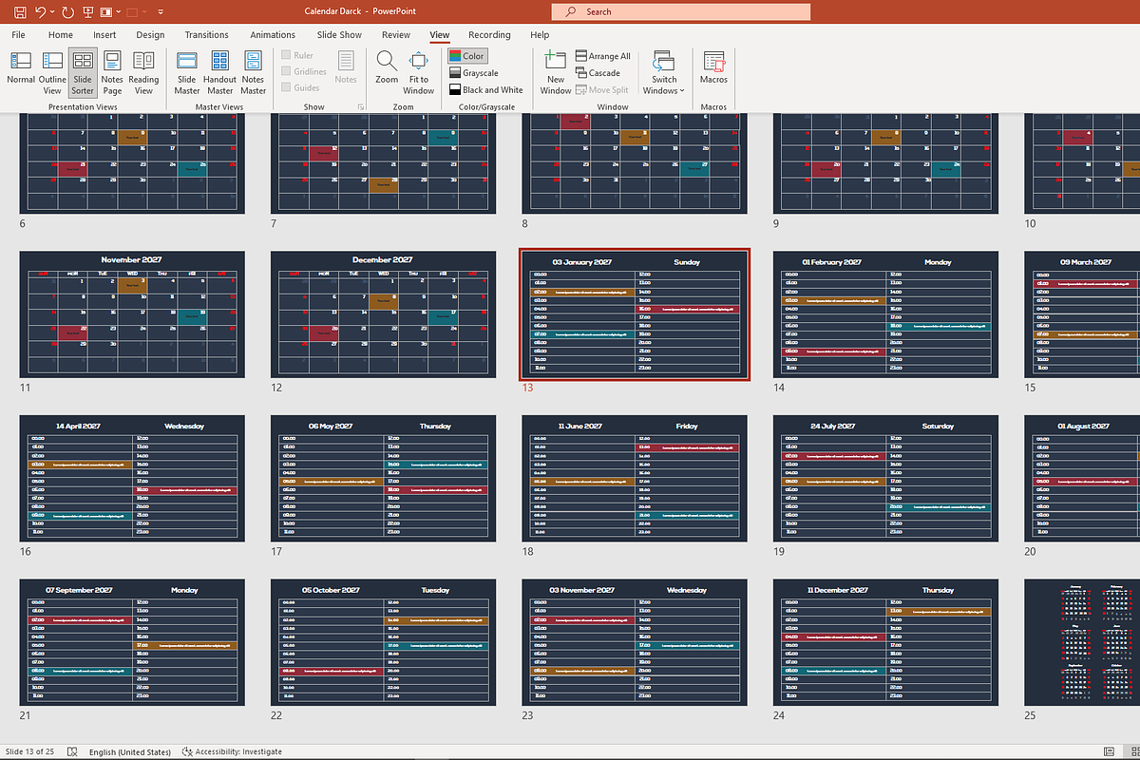Switch to Reading View

click(143, 73)
